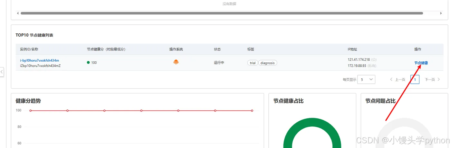This screenshot has width=451, height=148.
Task: Click the IP地址 column header
Action: click(352, 49)
